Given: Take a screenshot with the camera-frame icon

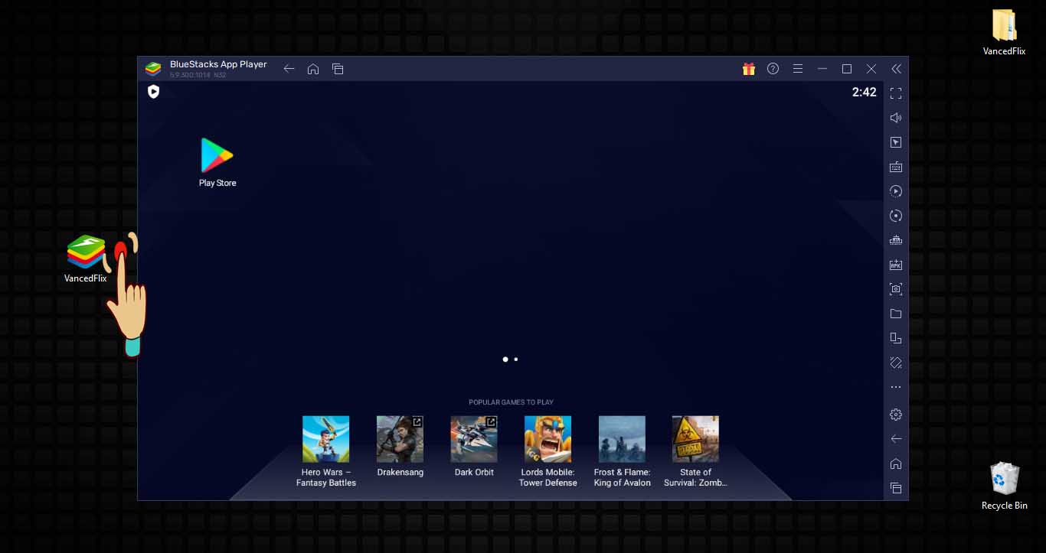Looking at the screenshot, I should tap(896, 289).
